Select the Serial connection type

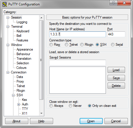113,45
